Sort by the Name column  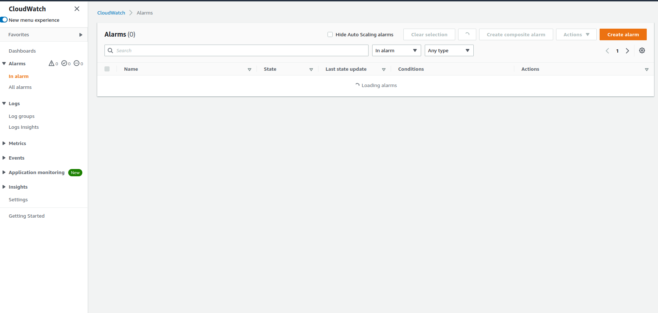click(250, 69)
